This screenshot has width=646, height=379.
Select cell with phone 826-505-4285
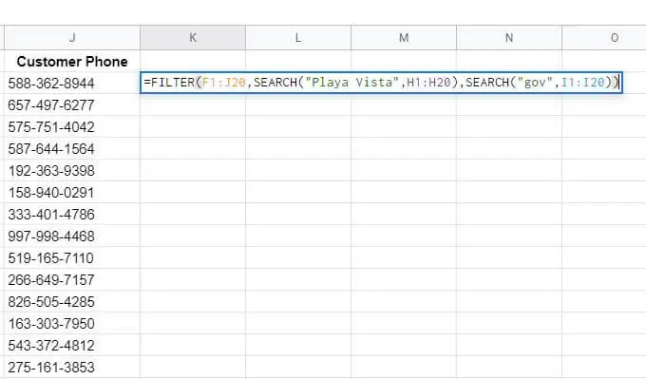[x=72, y=301]
